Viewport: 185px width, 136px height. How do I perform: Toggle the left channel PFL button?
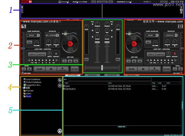(x=86, y=59)
